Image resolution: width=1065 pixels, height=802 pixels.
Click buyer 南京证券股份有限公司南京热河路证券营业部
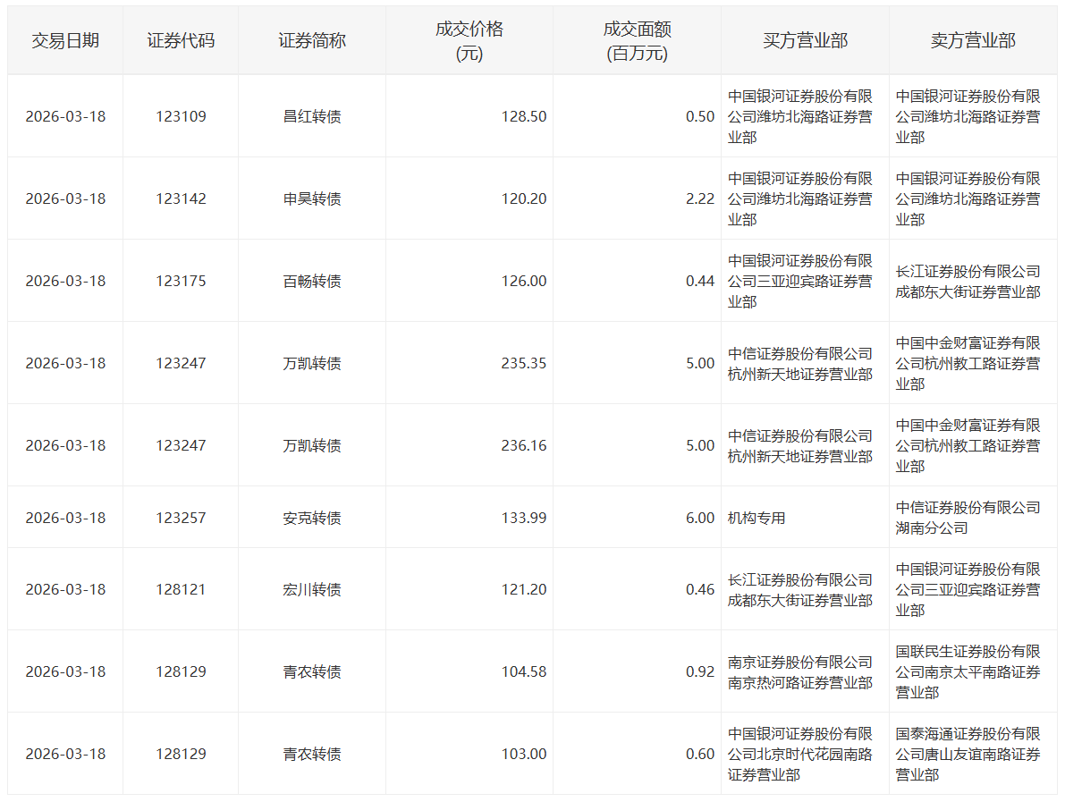tap(799, 671)
